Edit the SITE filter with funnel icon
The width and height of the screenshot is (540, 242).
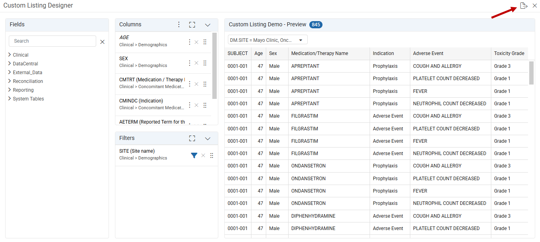(194, 155)
